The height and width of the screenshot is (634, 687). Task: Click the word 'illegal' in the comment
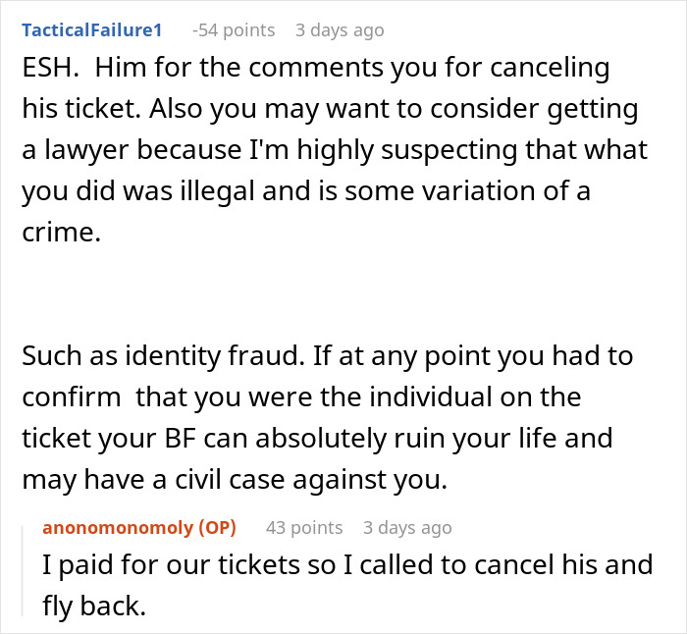252,190
